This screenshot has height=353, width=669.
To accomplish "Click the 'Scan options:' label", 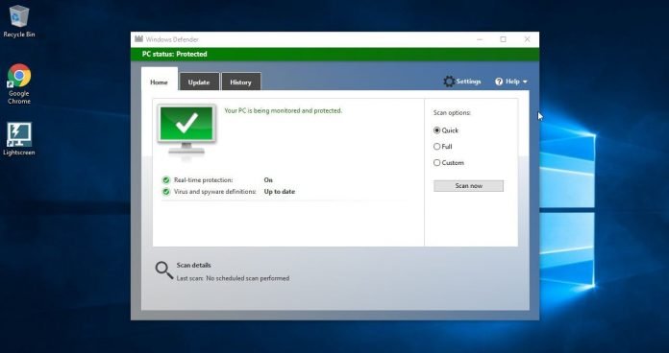I will [x=452, y=113].
